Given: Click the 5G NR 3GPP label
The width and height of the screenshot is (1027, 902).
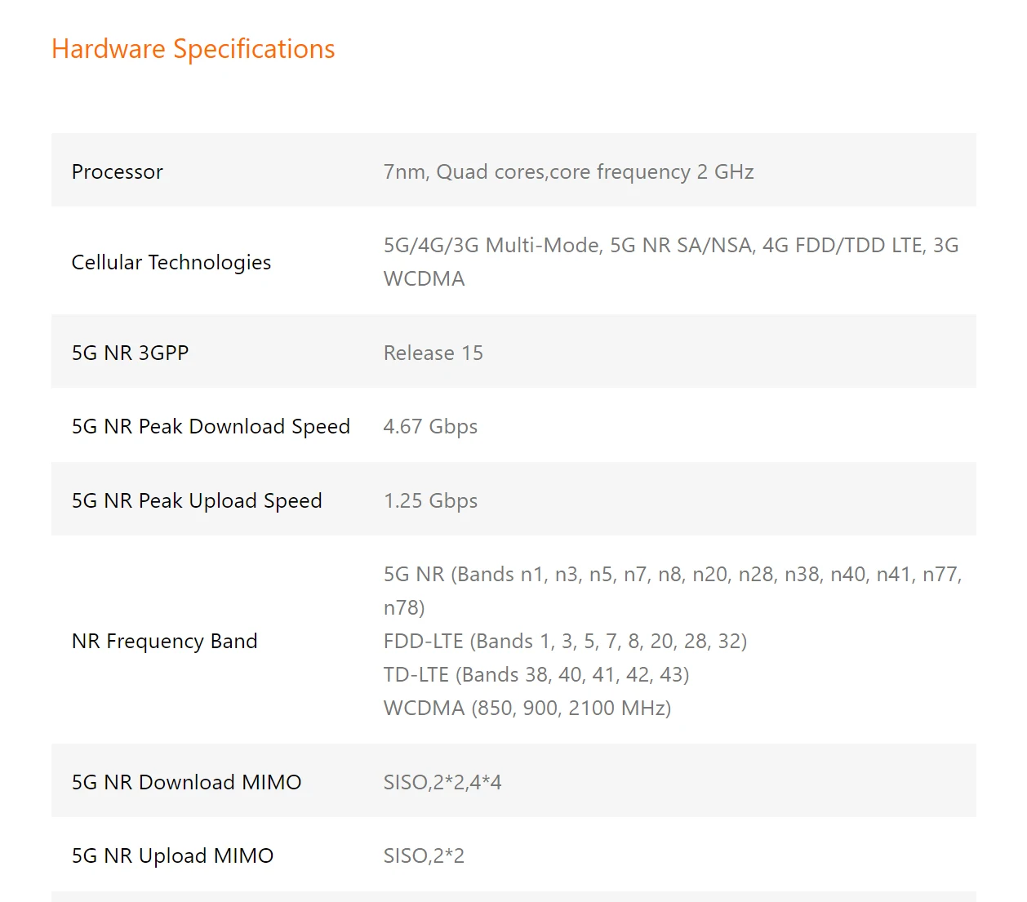Looking at the screenshot, I should (x=131, y=353).
